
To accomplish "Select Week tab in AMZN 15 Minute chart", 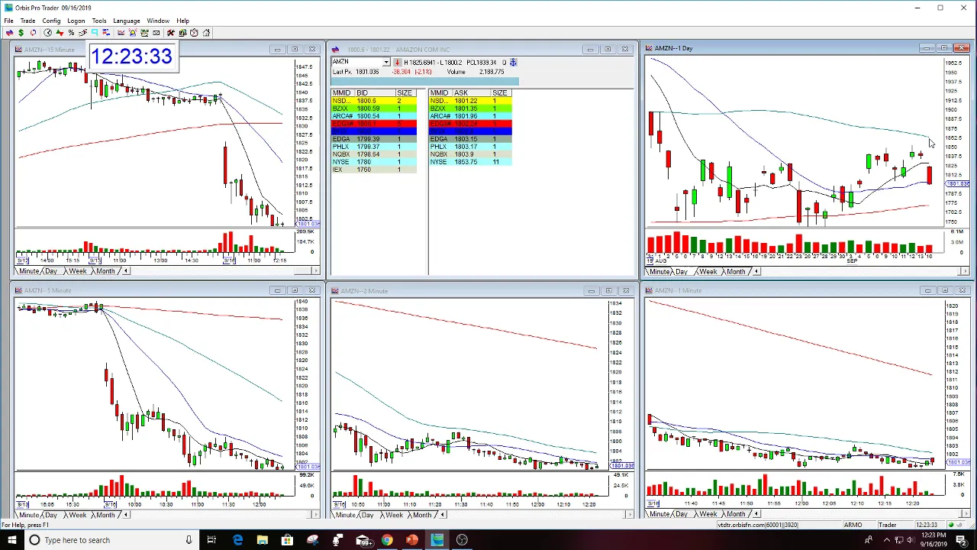I will [77, 271].
